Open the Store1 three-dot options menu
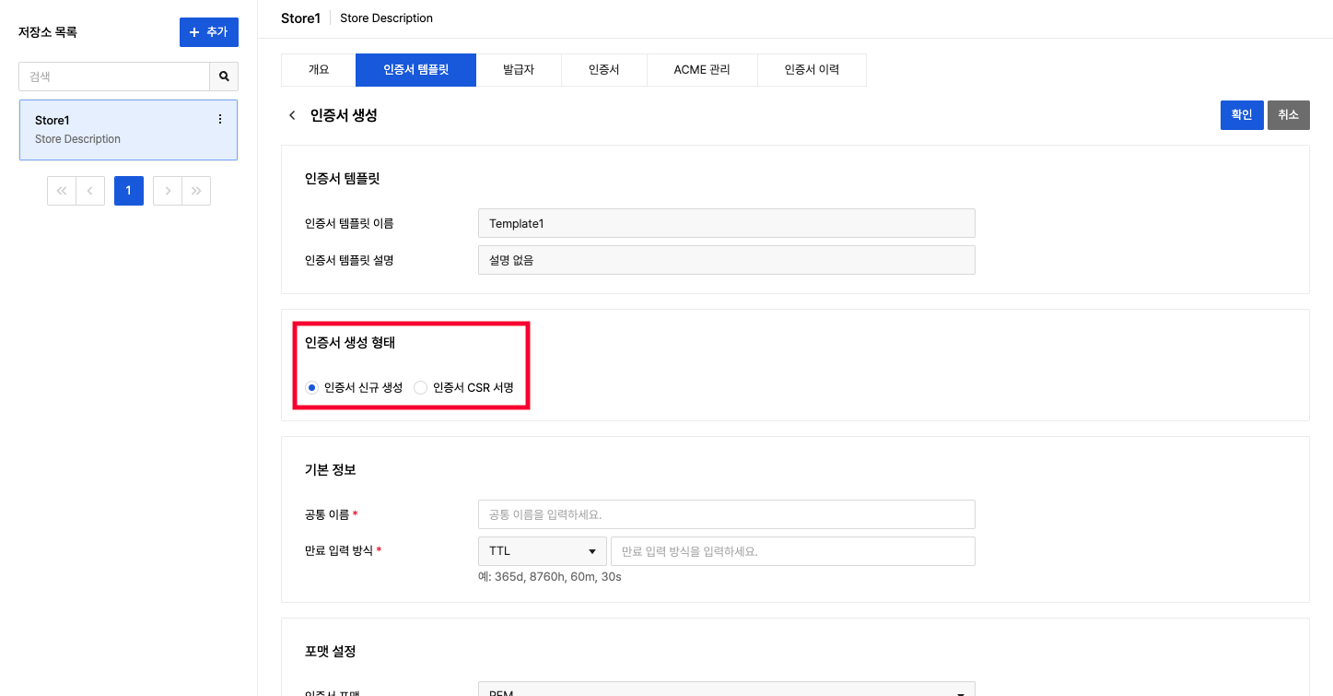Image resolution: width=1333 pixels, height=696 pixels. coord(219,120)
